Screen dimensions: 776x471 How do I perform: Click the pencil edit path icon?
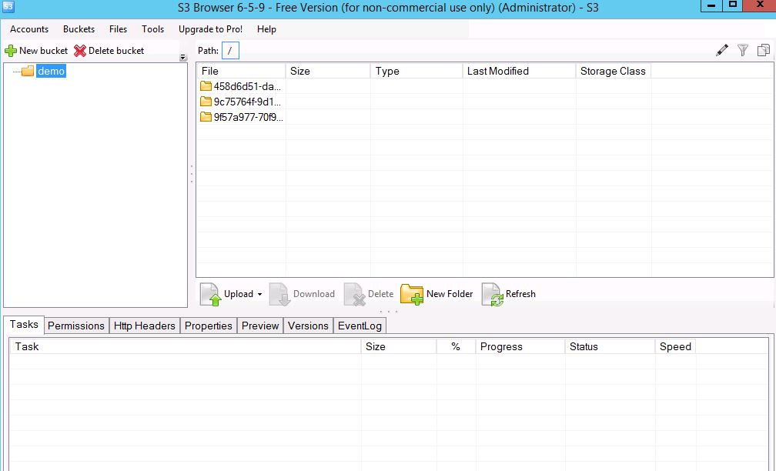tap(722, 50)
